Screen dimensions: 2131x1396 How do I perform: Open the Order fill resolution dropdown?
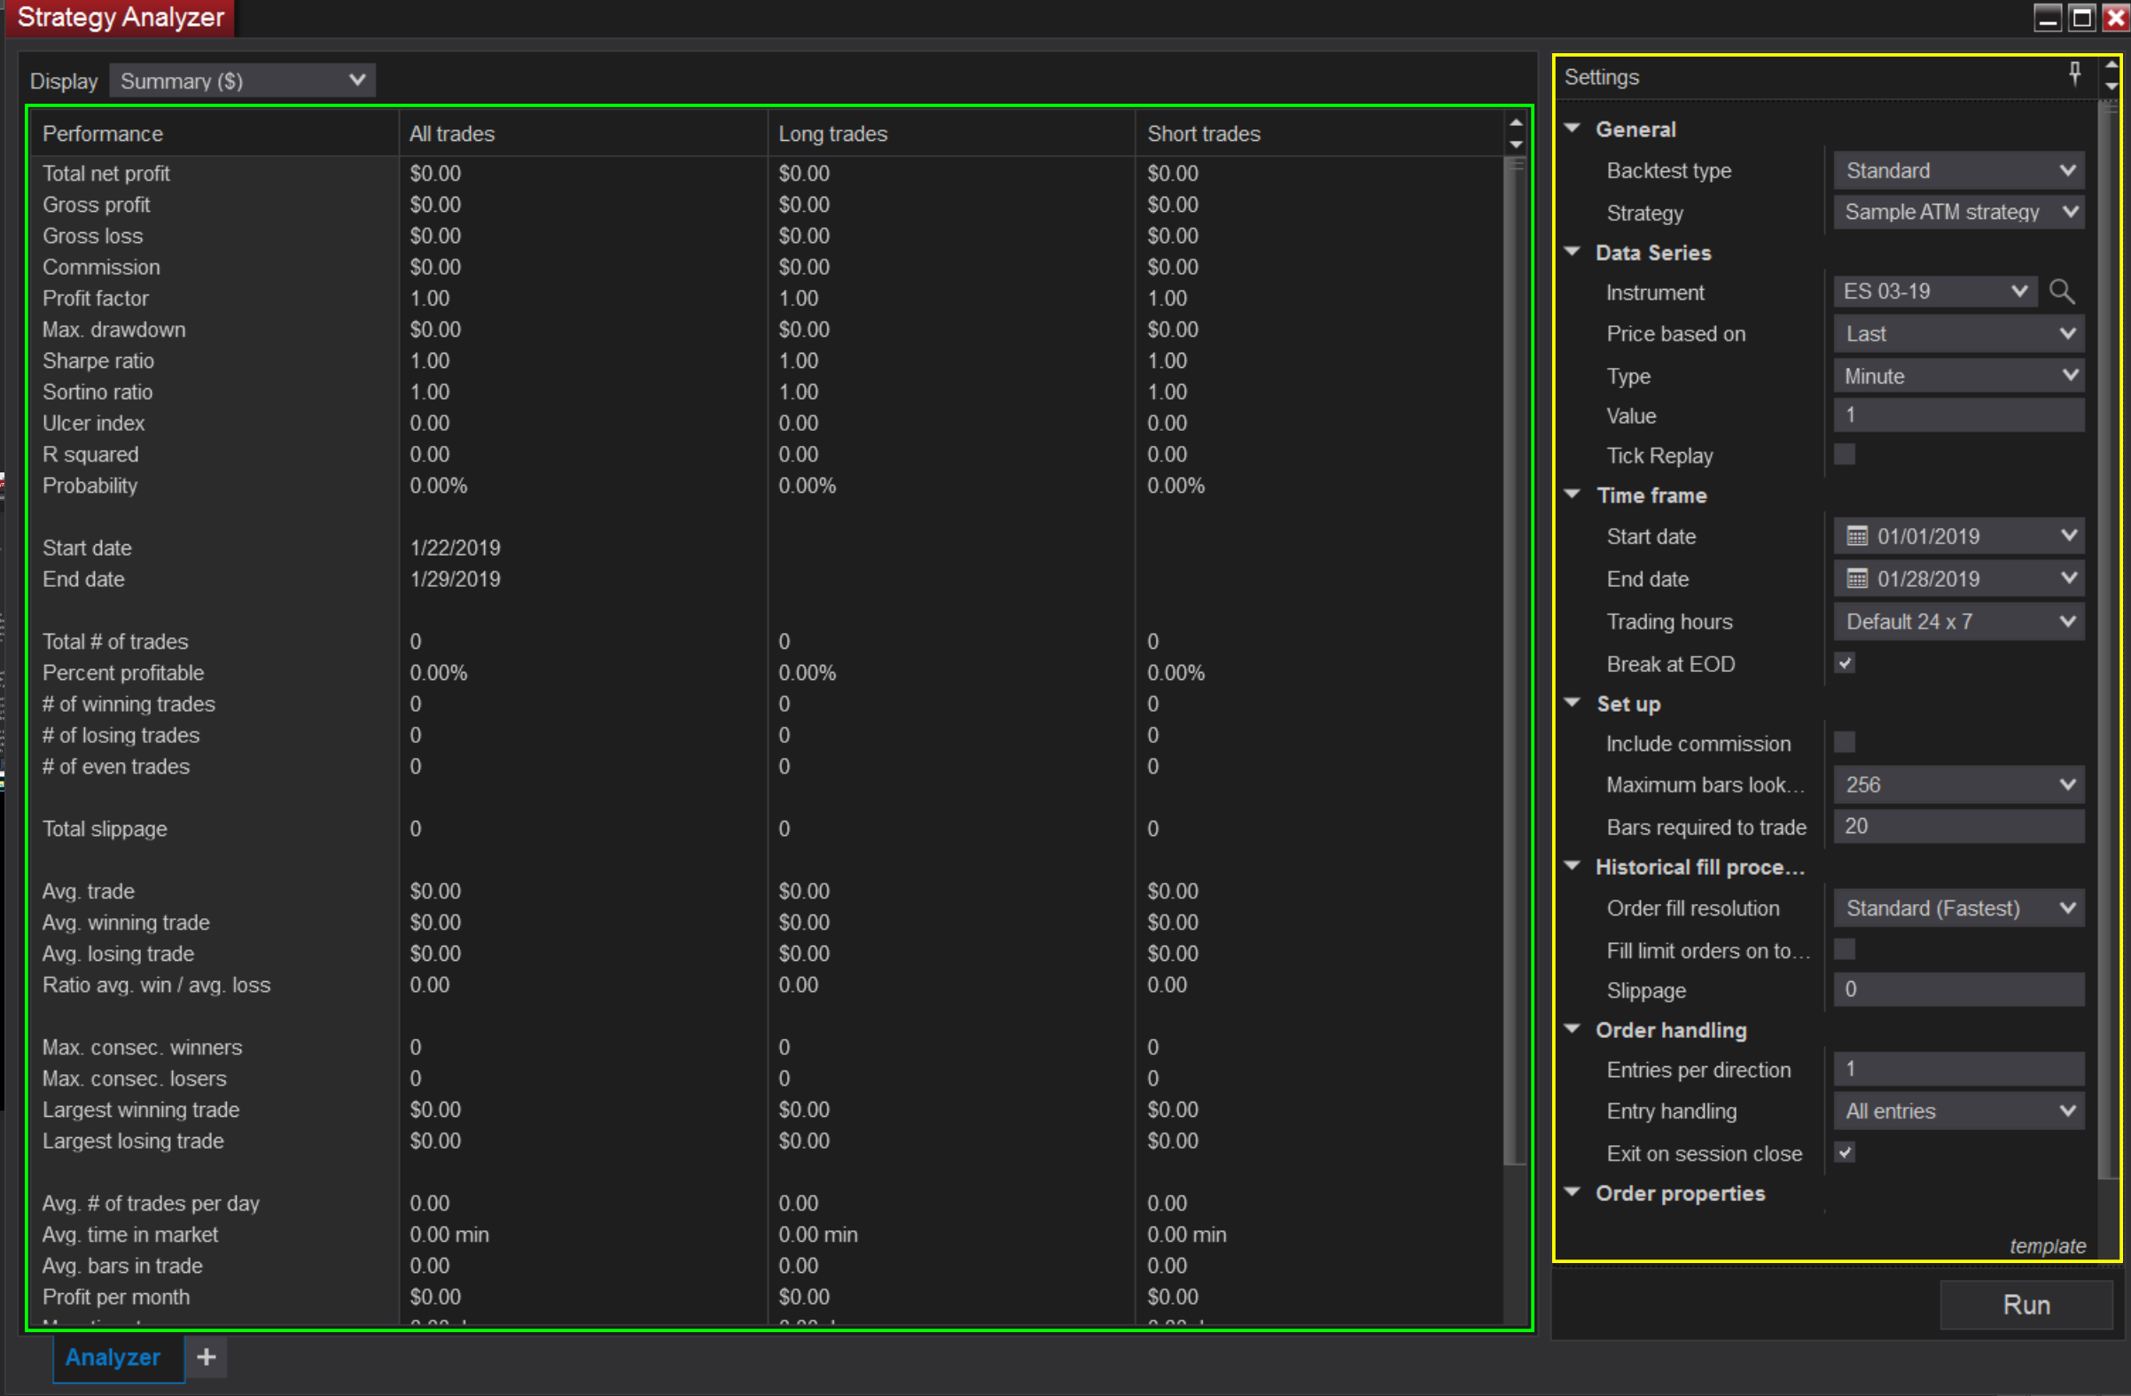[x=1958, y=908]
